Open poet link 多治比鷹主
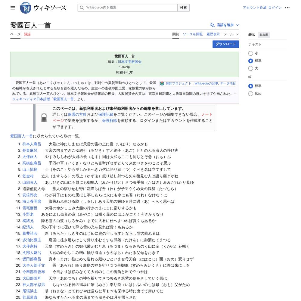301x301 pixels. pyautogui.click(x=32, y=240)
